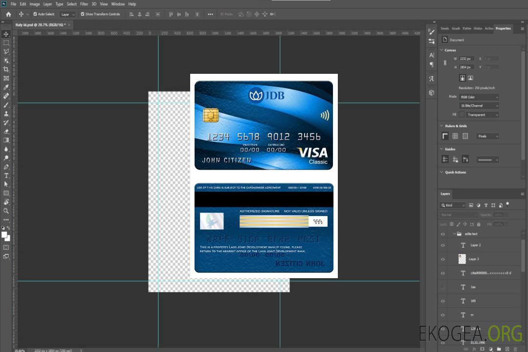Select the Clone Stamp tool

[6, 114]
